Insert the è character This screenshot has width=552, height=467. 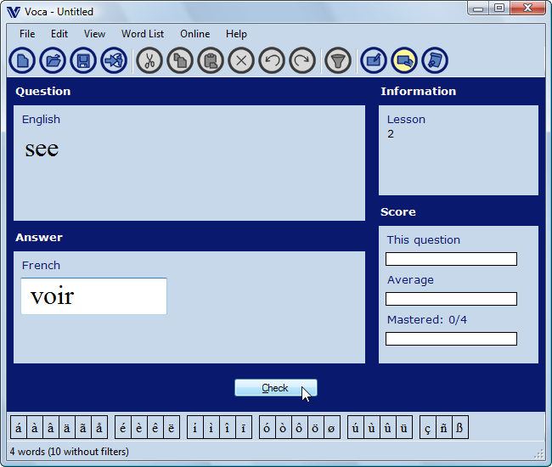point(139,428)
